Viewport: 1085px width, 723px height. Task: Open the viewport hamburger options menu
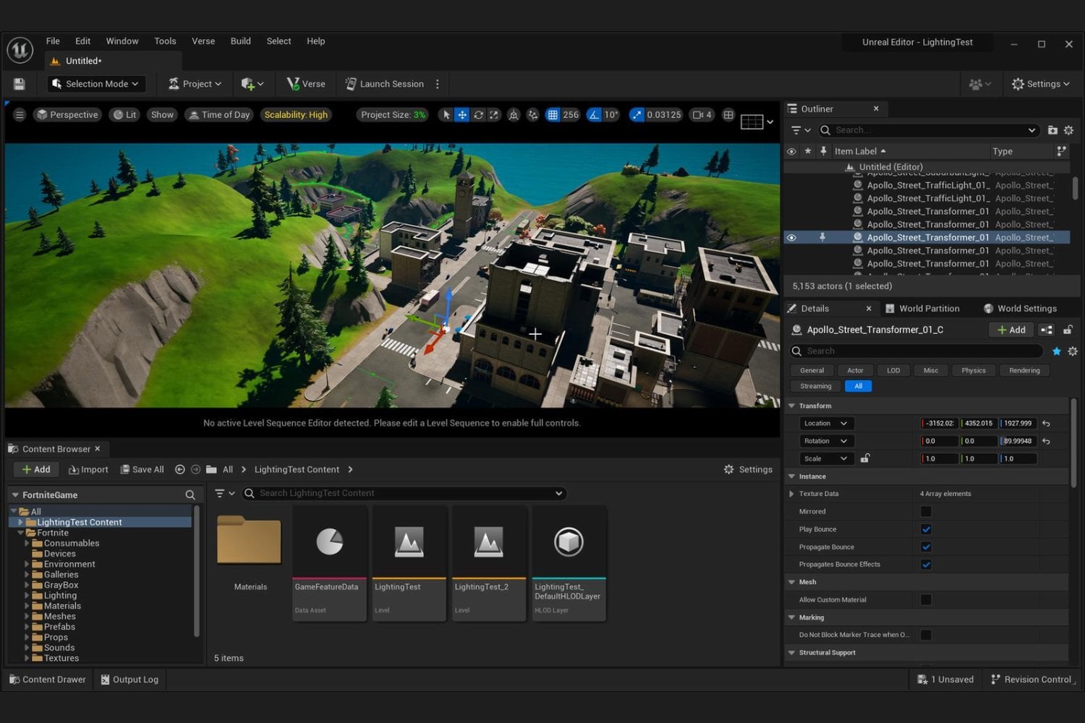tap(20, 115)
